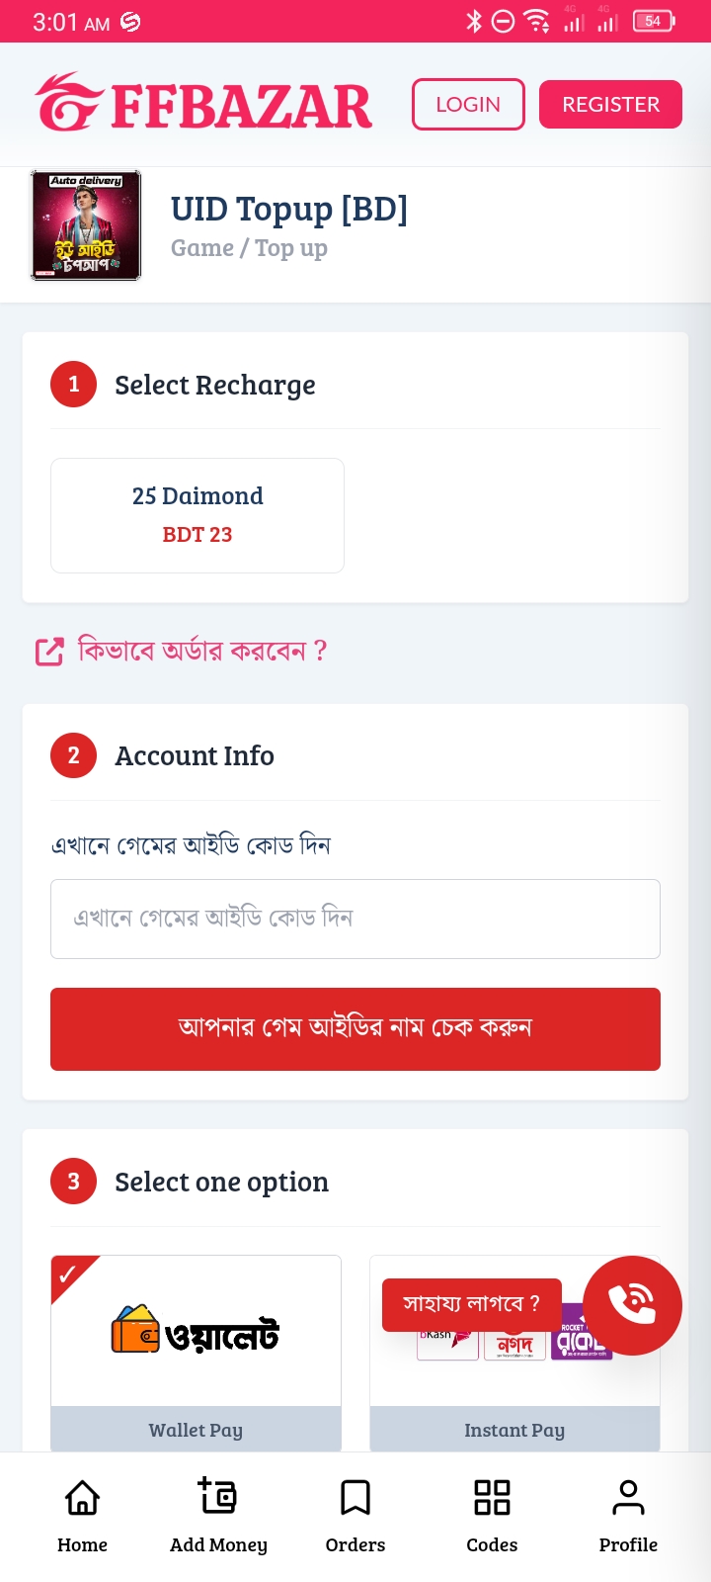
Task: Tap the red phone support button
Action: pyautogui.click(x=632, y=1305)
